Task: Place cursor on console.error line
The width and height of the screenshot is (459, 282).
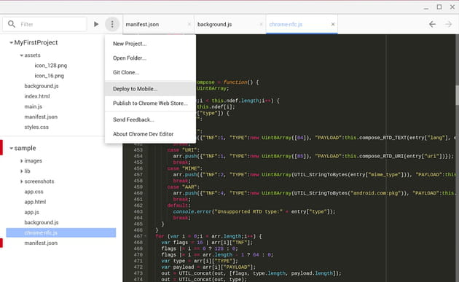Action: (x=254, y=211)
